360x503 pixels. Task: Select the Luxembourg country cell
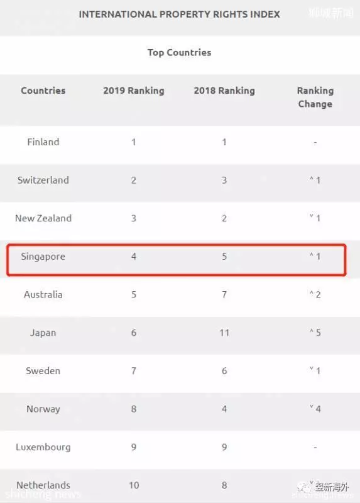[x=43, y=447]
